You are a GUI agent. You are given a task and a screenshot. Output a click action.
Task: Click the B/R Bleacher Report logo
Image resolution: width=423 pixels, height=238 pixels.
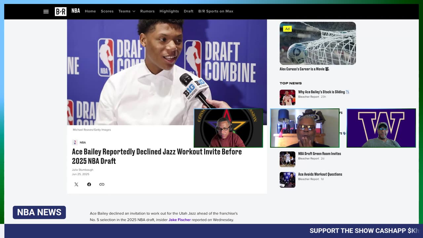pyautogui.click(x=60, y=12)
